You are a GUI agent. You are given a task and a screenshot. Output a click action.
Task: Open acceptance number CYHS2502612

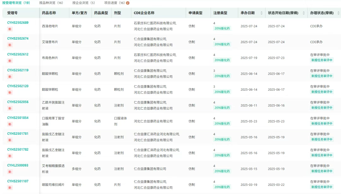point(18,54)
